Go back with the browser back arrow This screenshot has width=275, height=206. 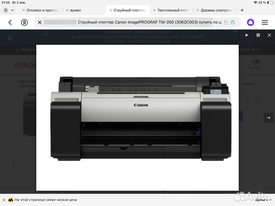tap(10, 22)
